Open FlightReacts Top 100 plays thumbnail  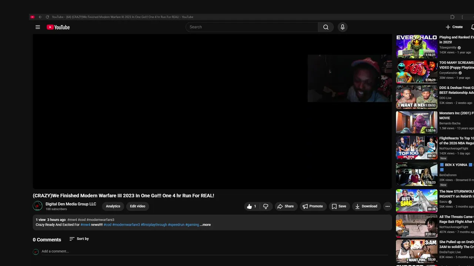point(417,148)
